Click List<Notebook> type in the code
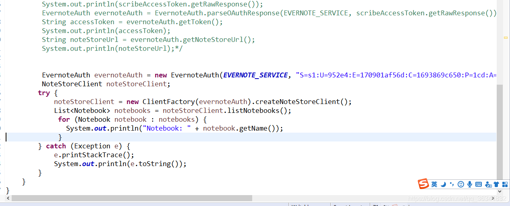The image size is (510, 206). tap(82, 110)
